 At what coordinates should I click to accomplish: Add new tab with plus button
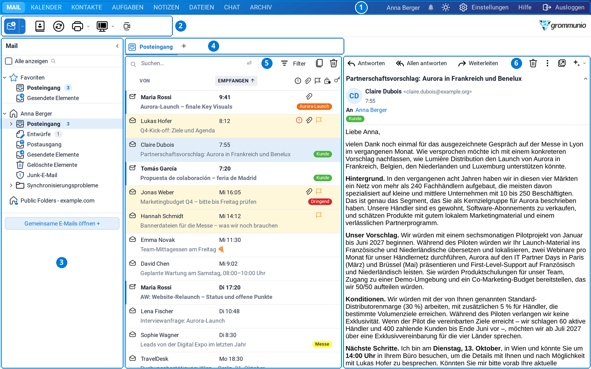pyautogui.click(x=184, y=46)
